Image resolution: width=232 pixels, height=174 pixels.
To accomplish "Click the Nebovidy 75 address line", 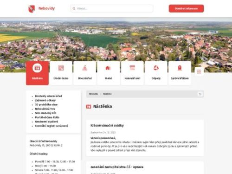I will click(x=46, y=145).
